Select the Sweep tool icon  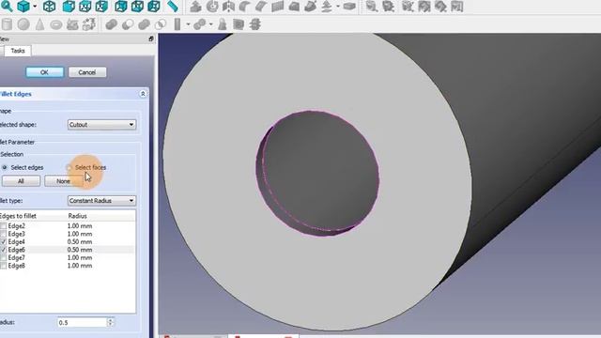tap(310, 7)
